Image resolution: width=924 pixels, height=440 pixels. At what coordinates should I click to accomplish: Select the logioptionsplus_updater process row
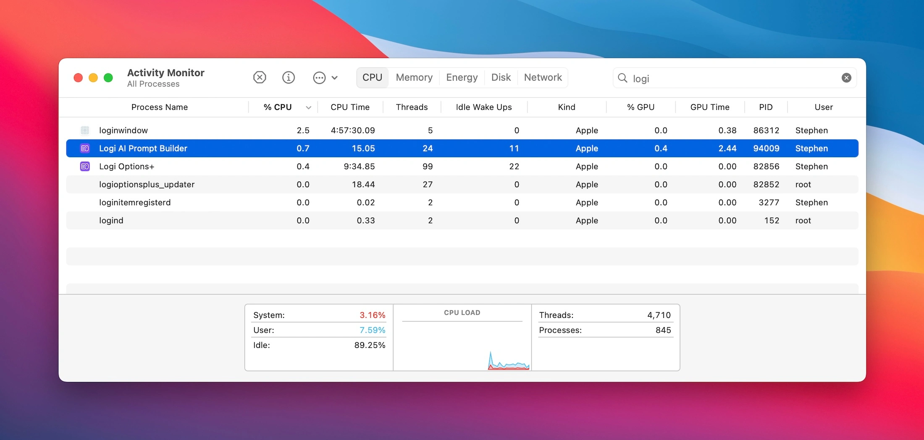(462, 185)
